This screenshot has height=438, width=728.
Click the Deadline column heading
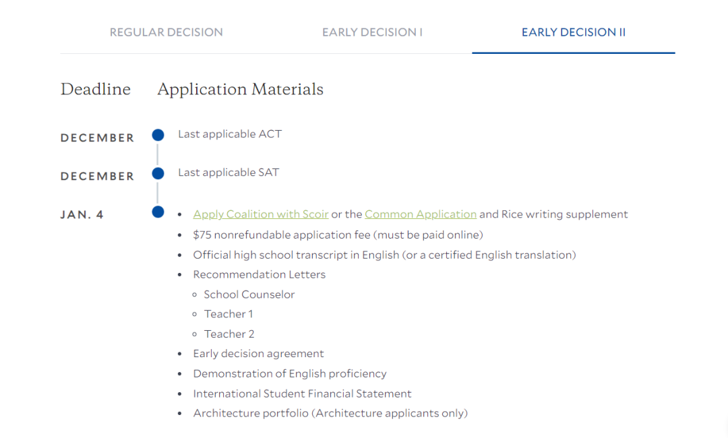coord(96,89)
